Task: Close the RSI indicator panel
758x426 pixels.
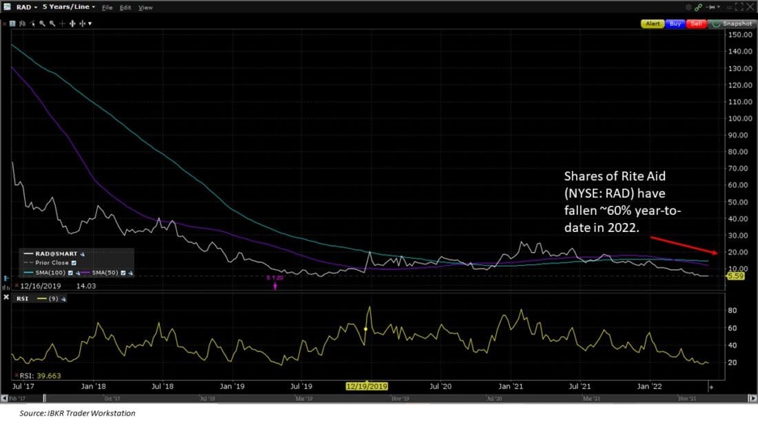Action: tap(6, 297)
